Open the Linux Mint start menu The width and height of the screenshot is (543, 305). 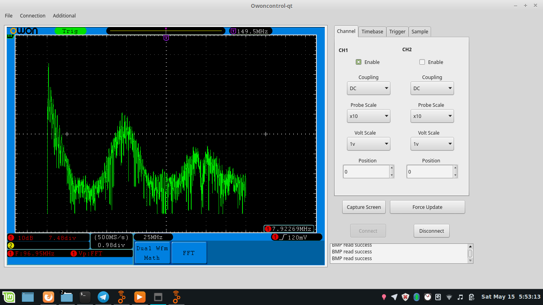tap(9, 297)
